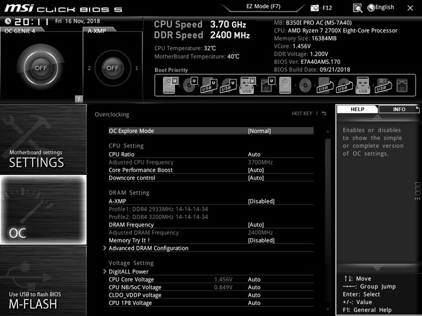Select the legacy hard disk boot icon
Screen dimensions: 422x316
(x=285, y=85)
